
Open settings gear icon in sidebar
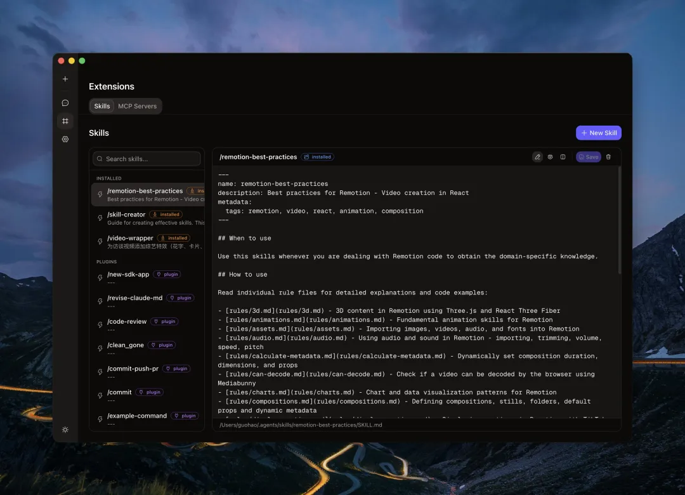[x=65, y=139]
